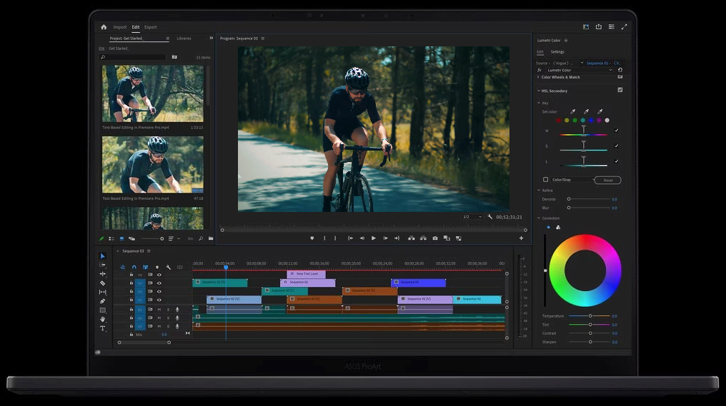Select the Hand tool
Screen dimensions: 726x406
[x=102, y=319]
